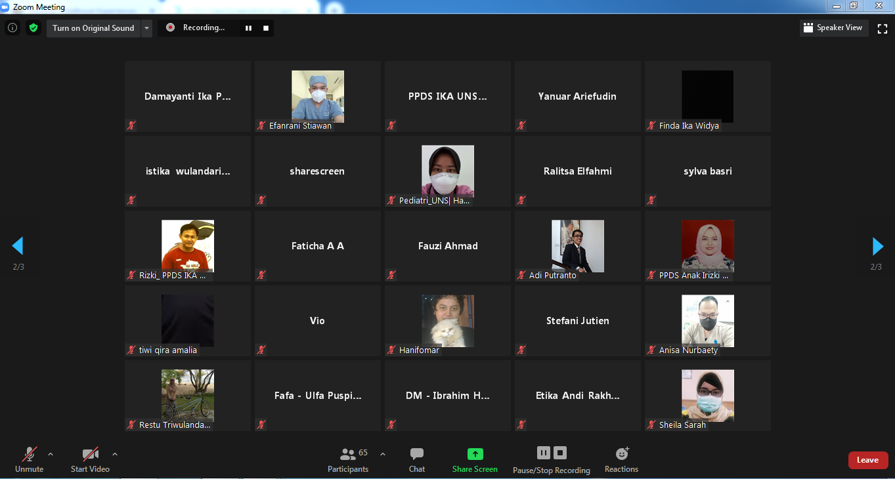Enter full screen mode
The height and width of the screenshot is (479, 895).
[883, 28]
